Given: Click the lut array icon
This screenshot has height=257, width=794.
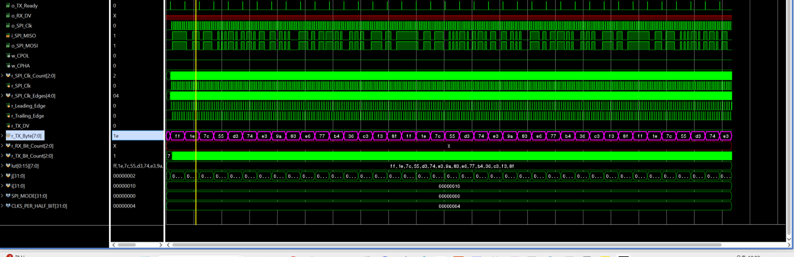Looking at the screenshot, I should 8,166.
